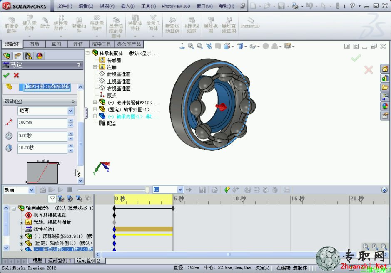Click the Zoom to Fit view icon

point(191,46)
